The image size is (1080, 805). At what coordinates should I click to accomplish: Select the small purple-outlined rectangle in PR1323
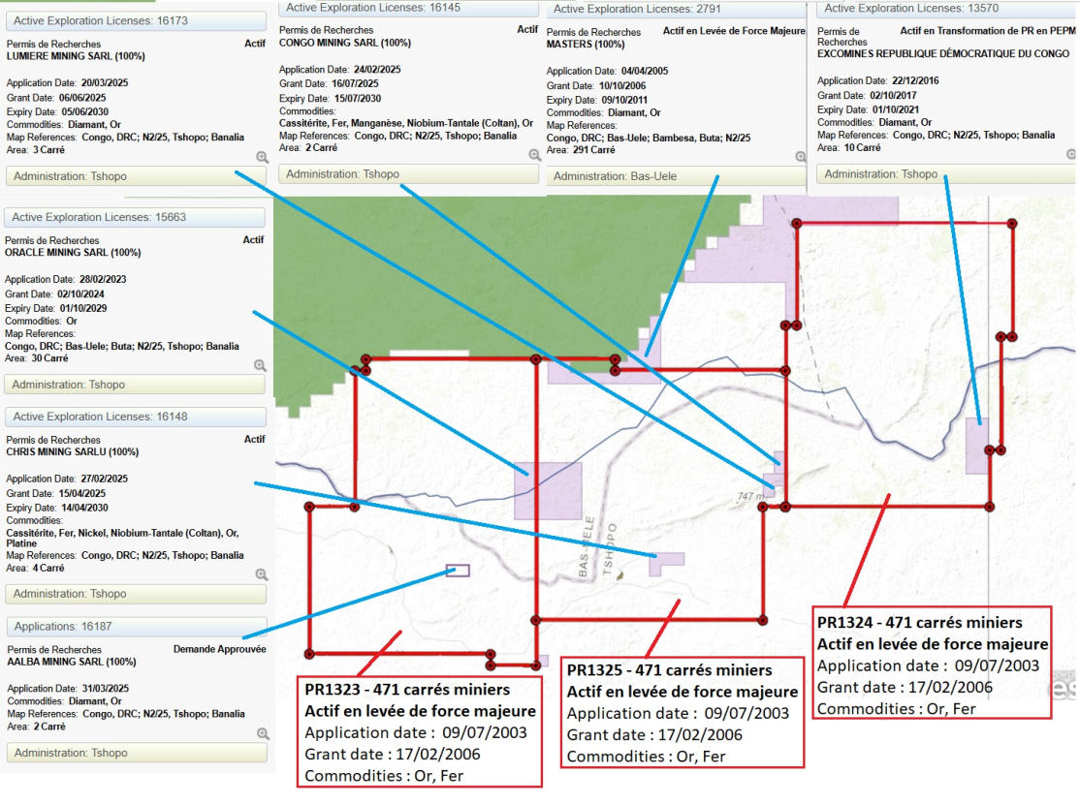pos(457,571)
